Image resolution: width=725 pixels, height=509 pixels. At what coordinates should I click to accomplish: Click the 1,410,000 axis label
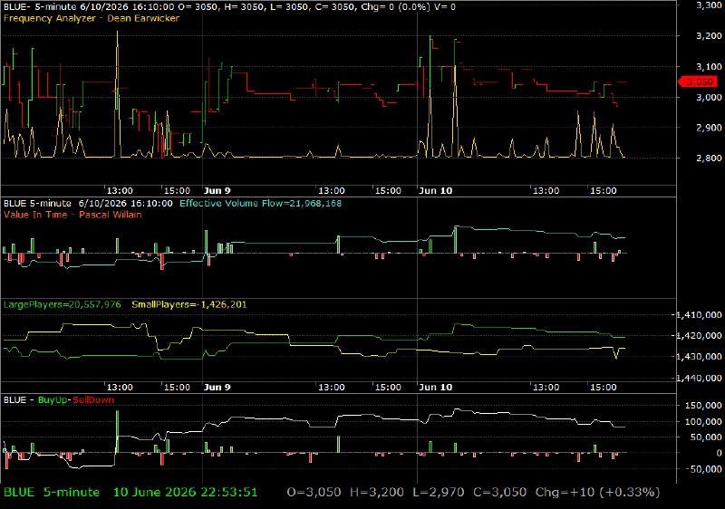tap(699, 314)
